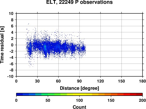Click the distance axis "120" tick label
The height and width of the screenshot is (109, 146).
pyautogui.click(x=100, y=81)
